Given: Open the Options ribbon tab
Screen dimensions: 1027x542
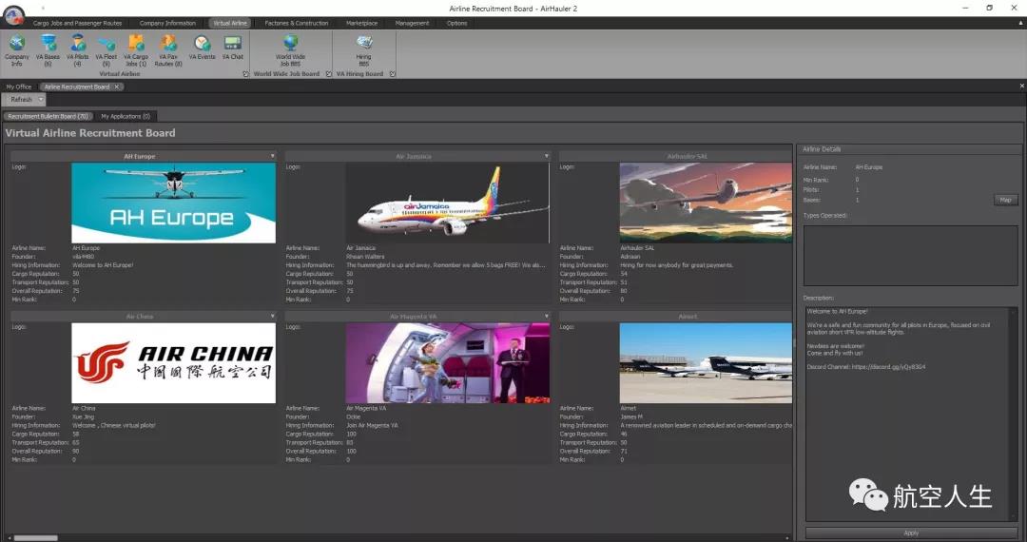Looking at the screenshot, I should 457,23.
